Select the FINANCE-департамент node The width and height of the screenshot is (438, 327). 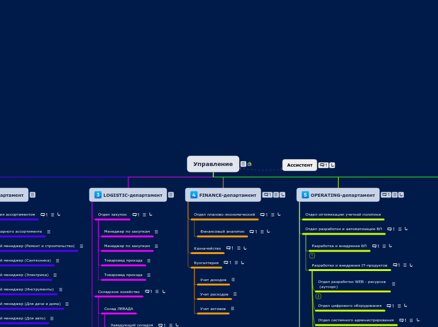pyautogui.click(x=223, y=195)
